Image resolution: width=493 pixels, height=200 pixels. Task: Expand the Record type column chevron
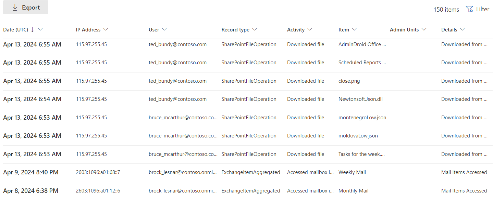255,29
